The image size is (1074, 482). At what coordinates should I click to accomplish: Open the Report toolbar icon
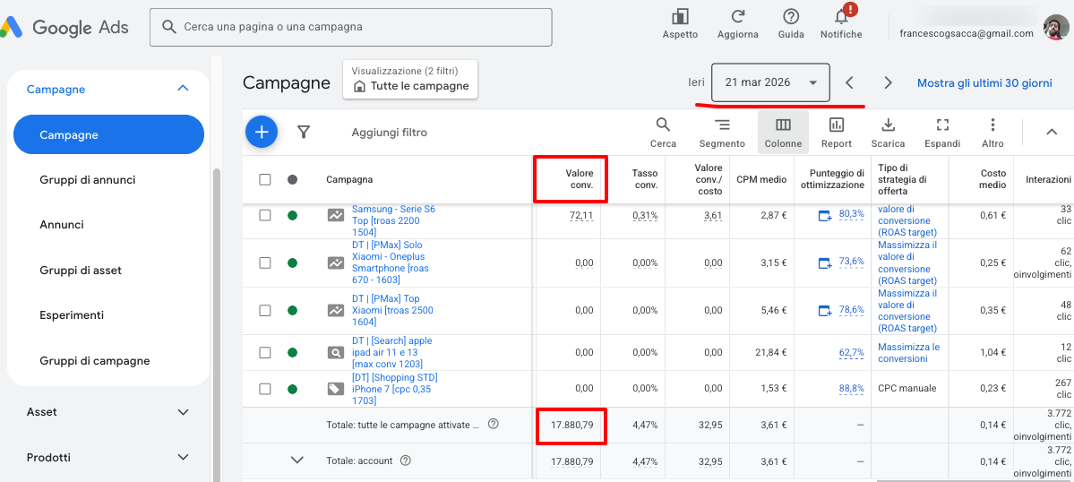point(836,132)
